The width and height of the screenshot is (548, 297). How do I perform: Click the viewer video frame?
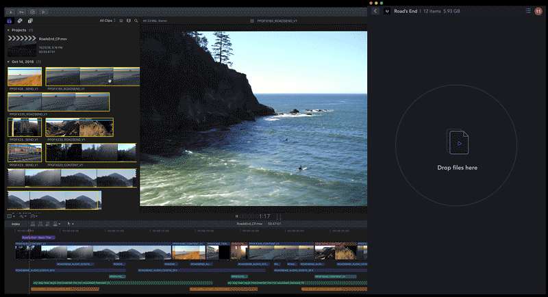point(253,118)
